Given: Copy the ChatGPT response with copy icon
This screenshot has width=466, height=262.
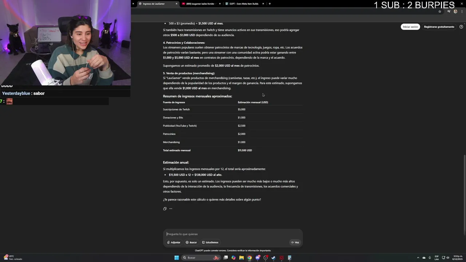Looking at the screenshot, I should click(x=165, y=209).
